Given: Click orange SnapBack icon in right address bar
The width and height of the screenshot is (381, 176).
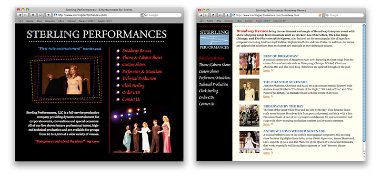Looking at the screenshot, I should click(320, 15).
